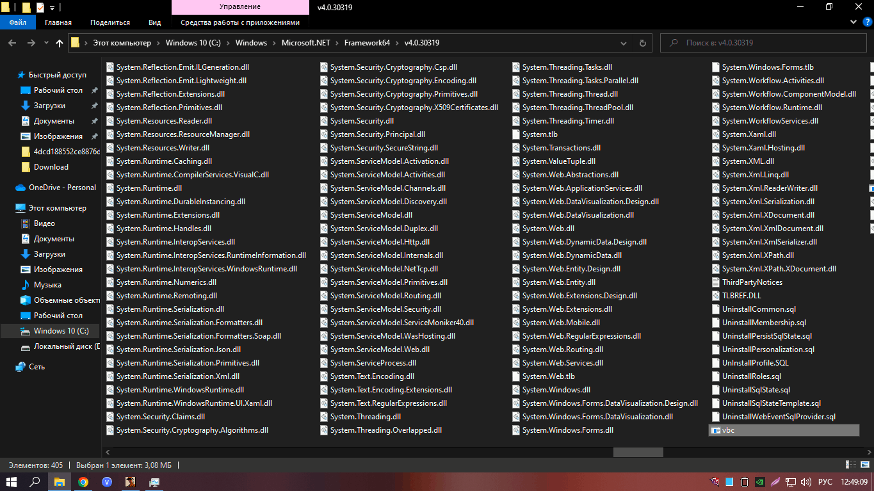The width and height of the screenshot is (874, 491).
Task: Open the address bar history dropdown
Action: [624, 43]
